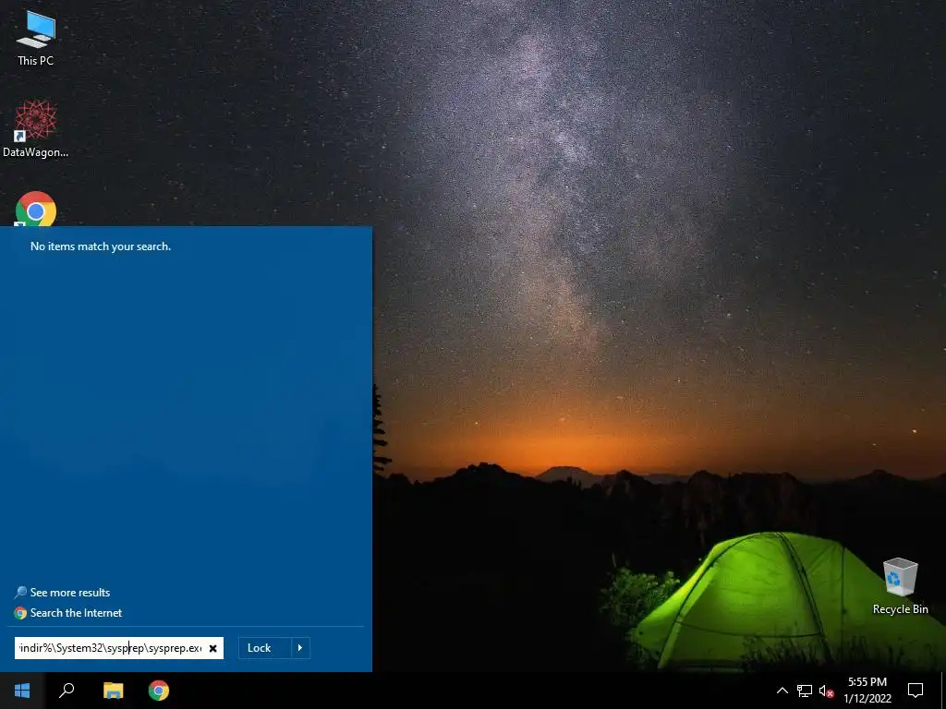Open the network status tray icon

click(805, 691)
